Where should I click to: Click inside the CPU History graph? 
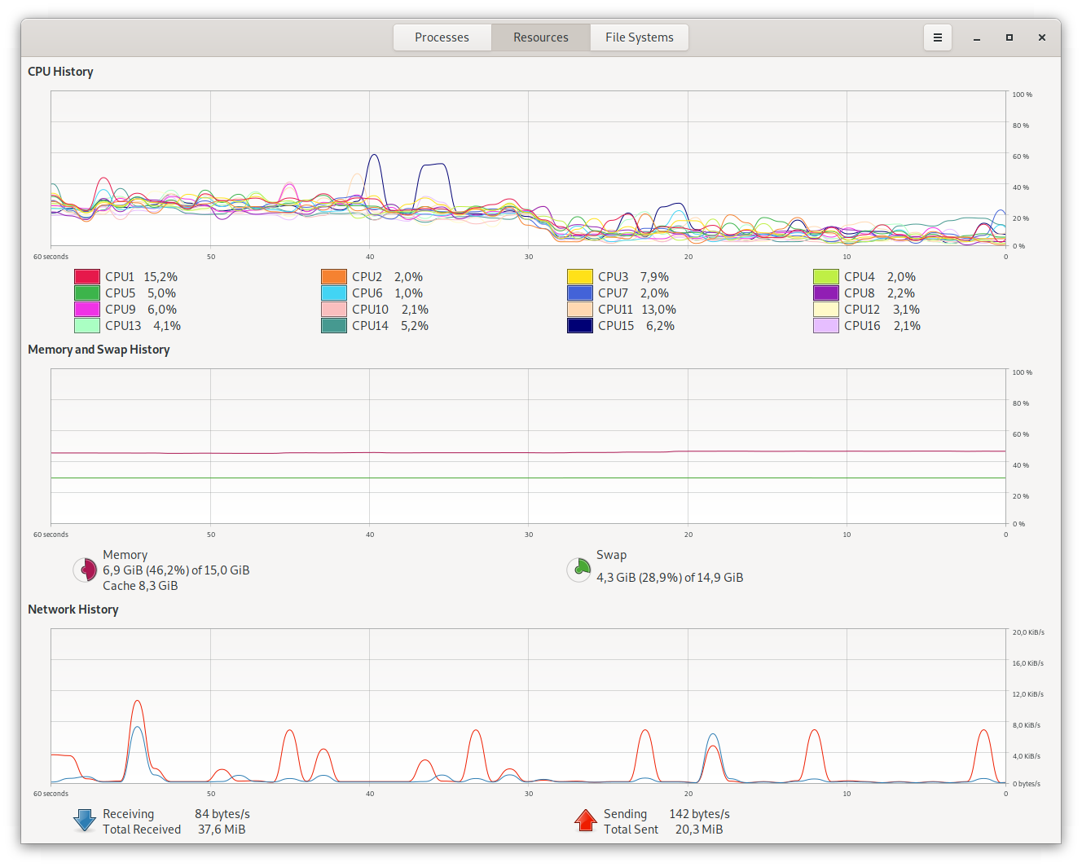[x=528, y=168]
